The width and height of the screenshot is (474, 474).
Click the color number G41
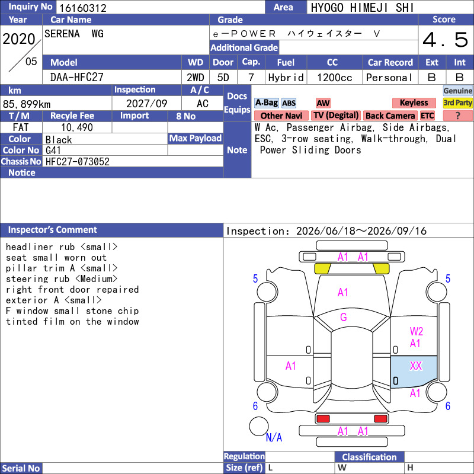point(53,150)
